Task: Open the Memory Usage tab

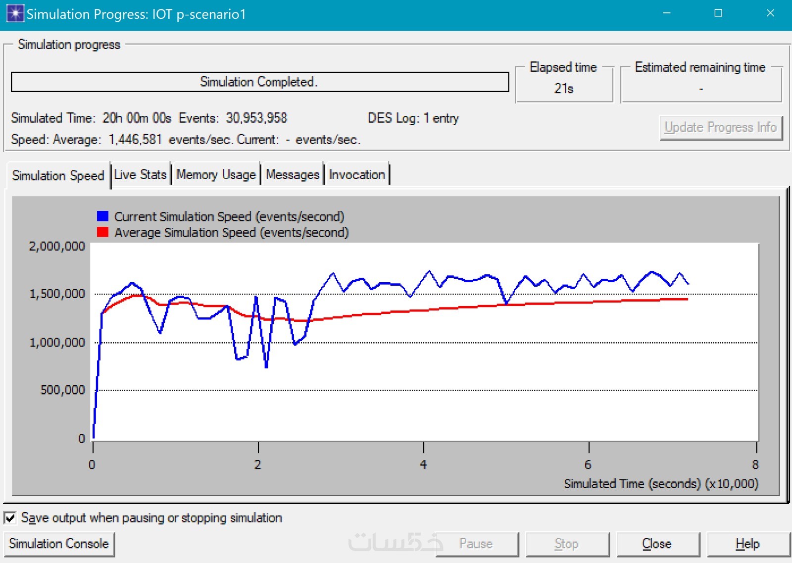Action: tap(216, 175)
